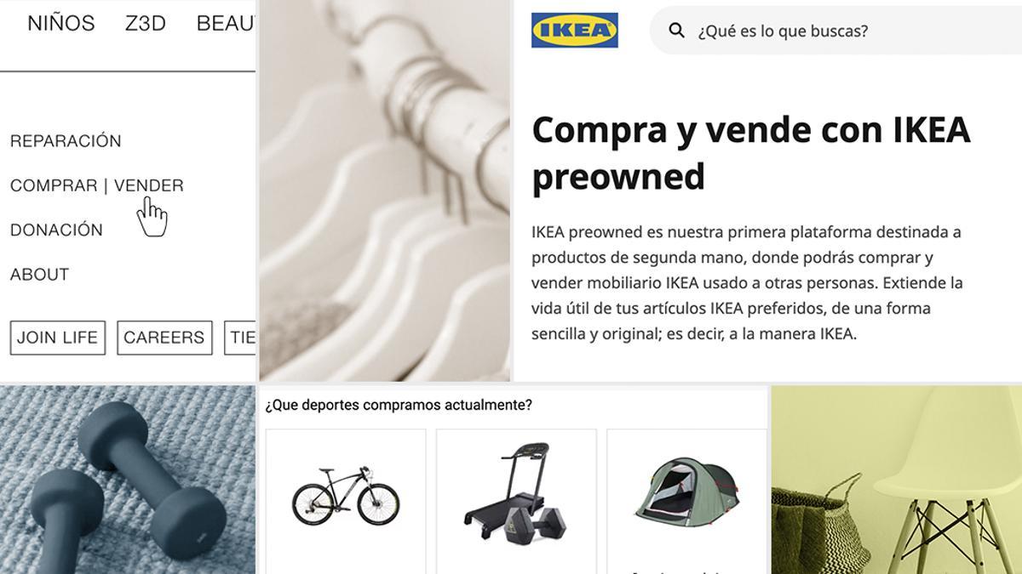Open the REPARACIÓN link

[x=66, y=141]
